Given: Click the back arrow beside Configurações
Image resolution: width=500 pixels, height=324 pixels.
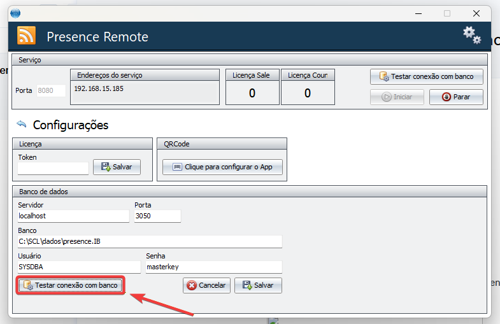Looking at the screenshot, I should coord(22,124).
